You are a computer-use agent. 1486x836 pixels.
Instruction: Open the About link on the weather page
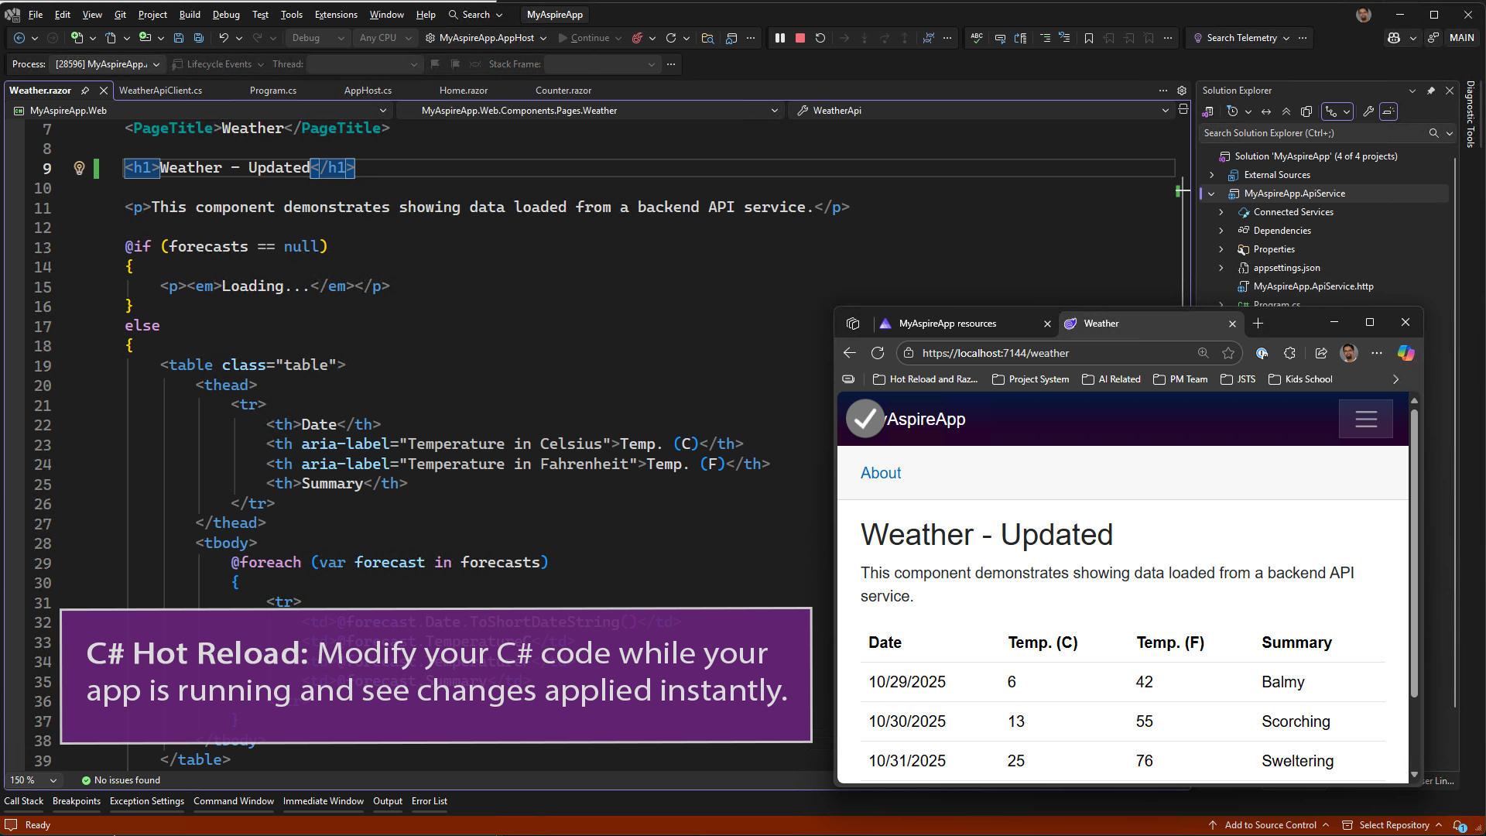pyautogui.click(x=880, y=473)
